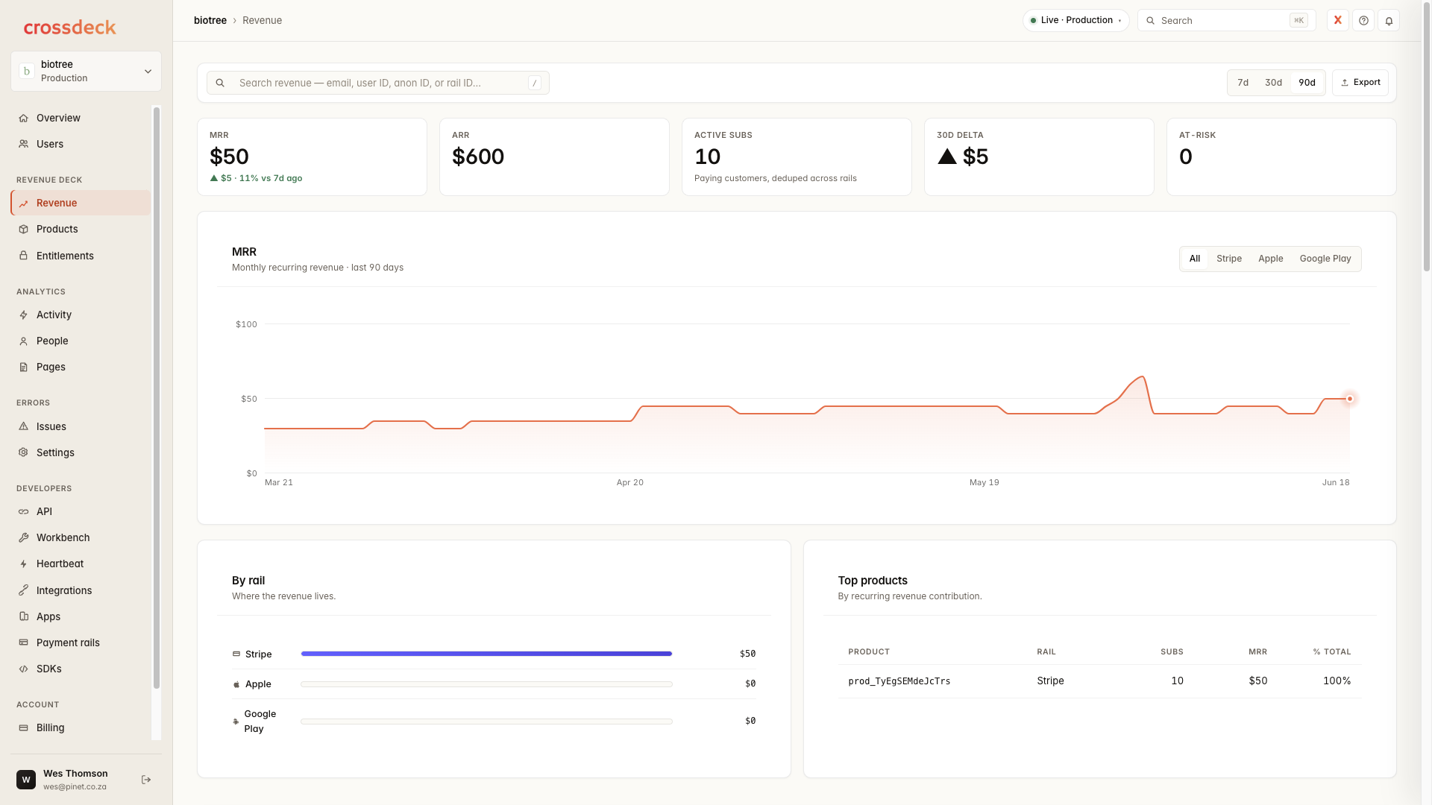Open Products in the sidebar
The image size is (1432, 805).
81,230
